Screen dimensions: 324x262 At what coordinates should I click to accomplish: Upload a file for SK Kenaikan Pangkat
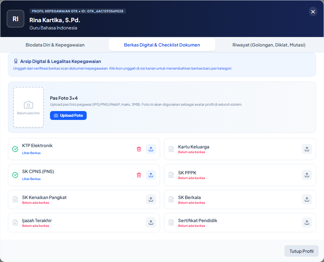151,199
